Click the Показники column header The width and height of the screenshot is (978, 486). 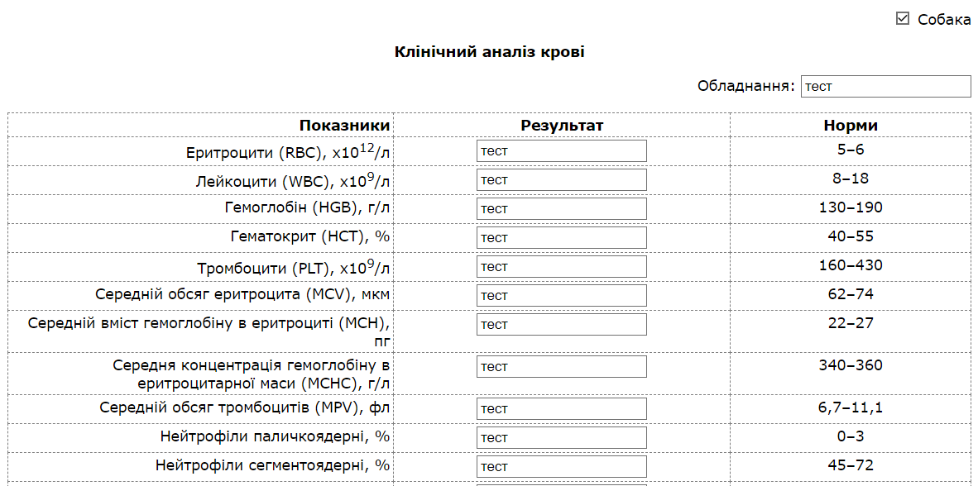pos(344,126)
